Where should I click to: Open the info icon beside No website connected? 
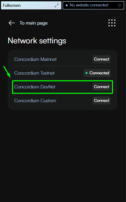(x=119, y=5)
